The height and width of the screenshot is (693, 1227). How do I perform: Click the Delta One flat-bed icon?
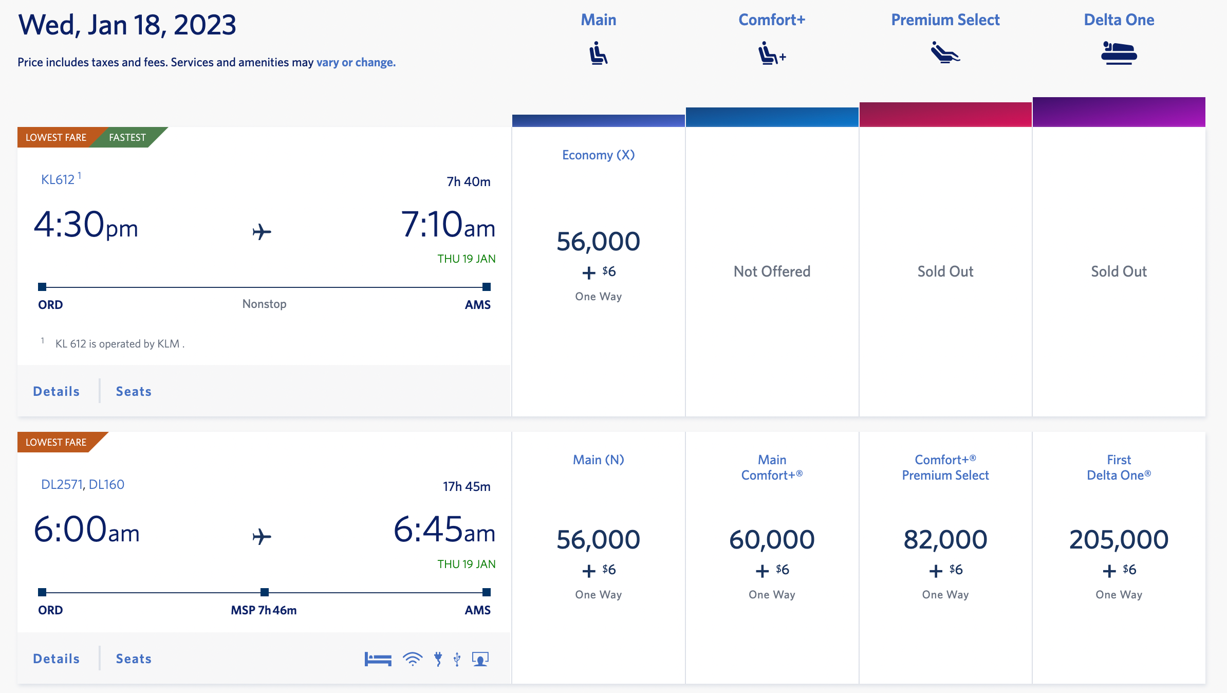[1119, 53]
